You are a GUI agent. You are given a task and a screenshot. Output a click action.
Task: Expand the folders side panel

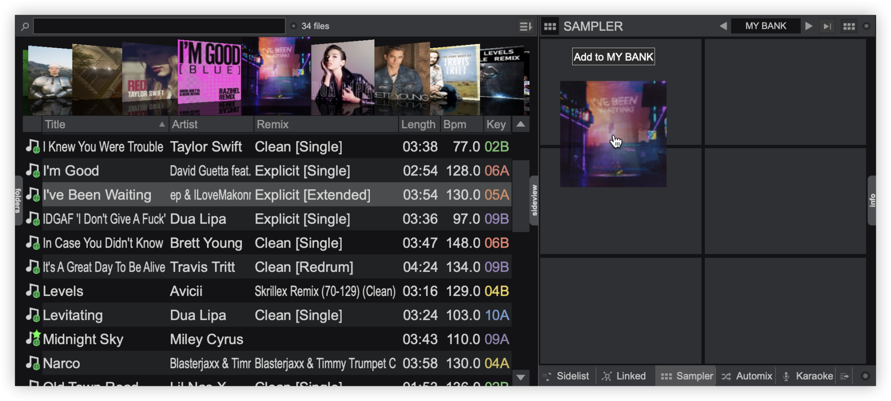click(x=18, y=200)
